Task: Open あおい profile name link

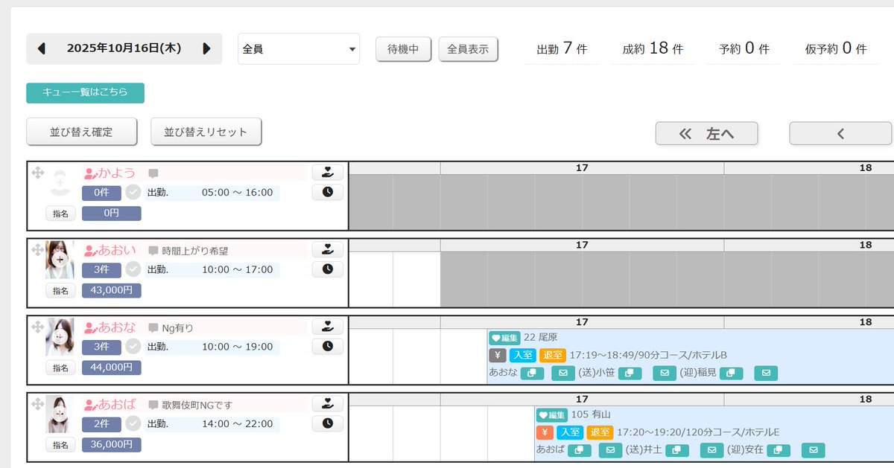Action: (x=110, y=251)
